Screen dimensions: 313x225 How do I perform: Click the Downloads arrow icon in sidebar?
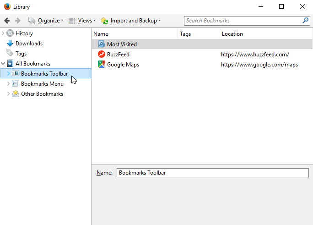[x=10, y=44]
